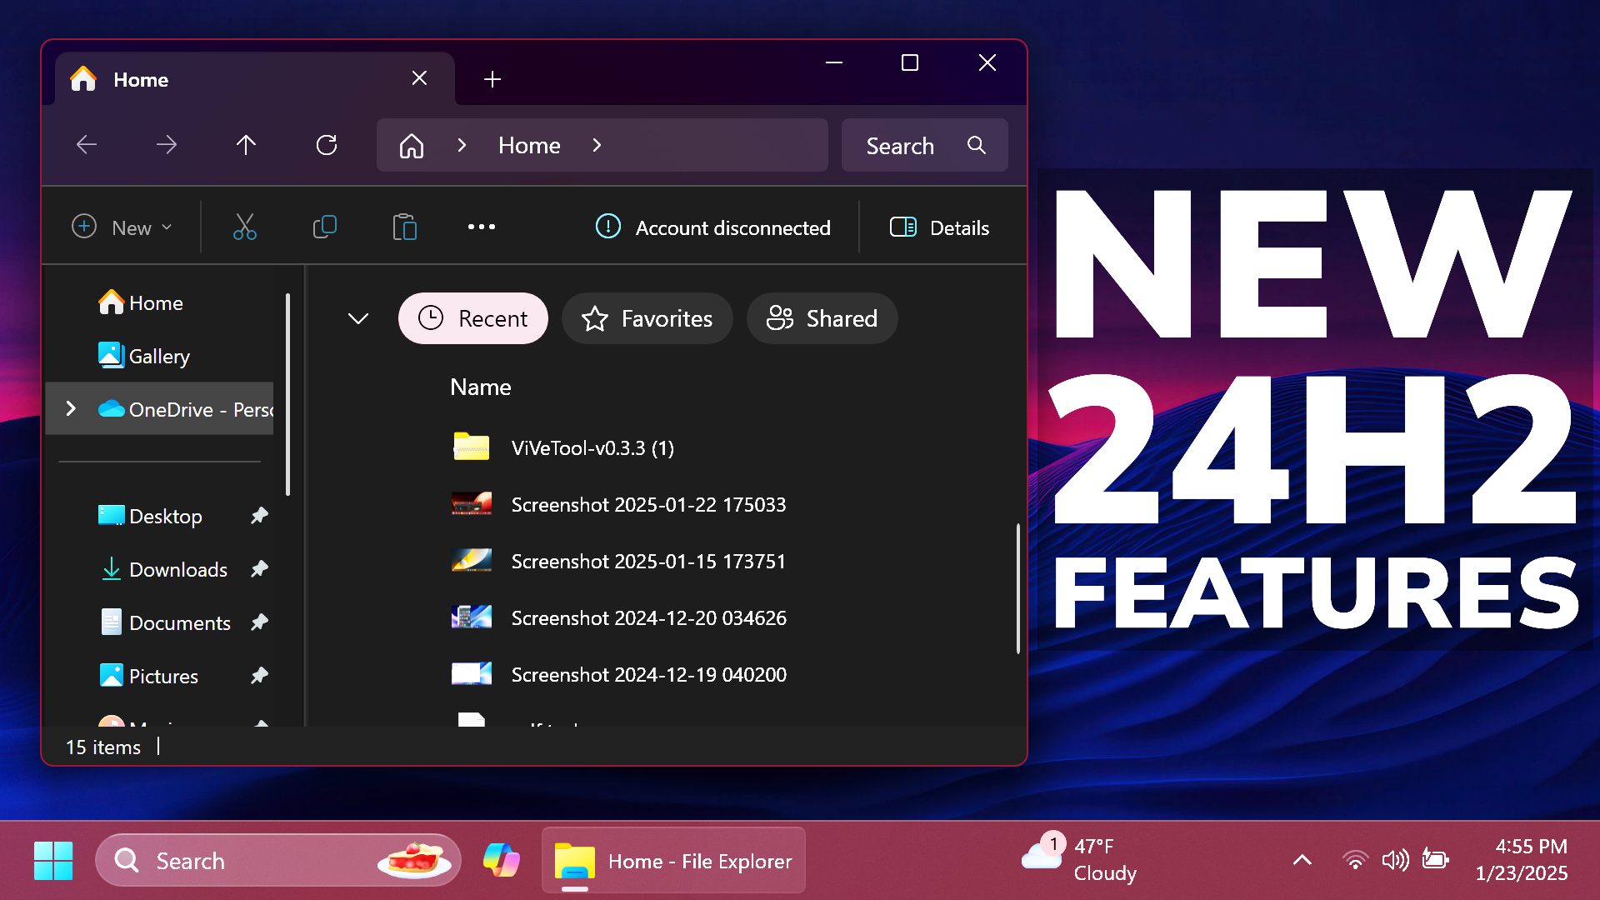Screen dimensions: 1600x900
Task: Open the New item dropdown
Action: coord(123,227)
